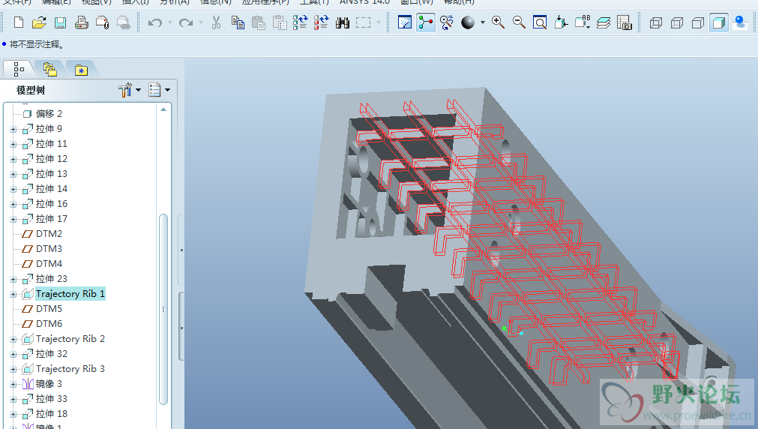Click the Save file icon
The height and width of the screenshot is (429, 758).
[60, 23]
